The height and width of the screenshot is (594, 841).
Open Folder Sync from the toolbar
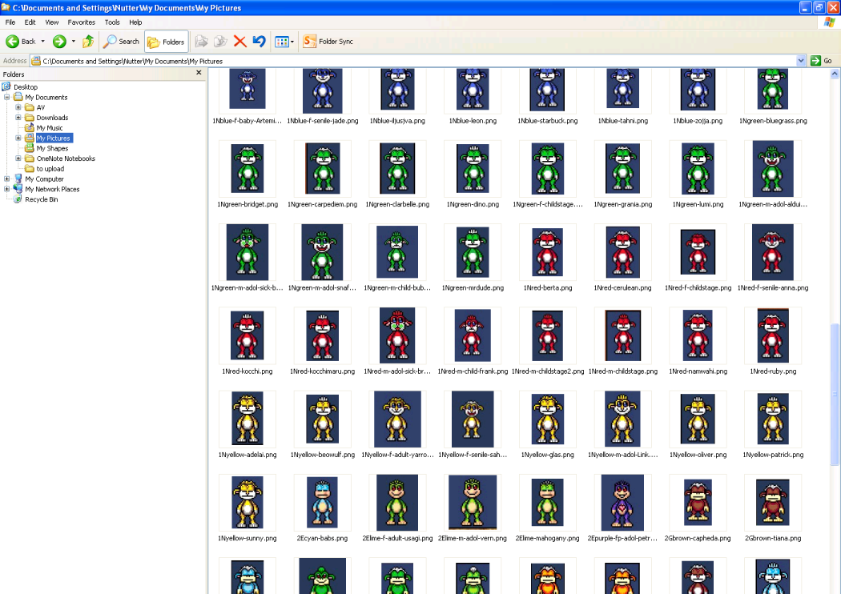tap(328, 42)
